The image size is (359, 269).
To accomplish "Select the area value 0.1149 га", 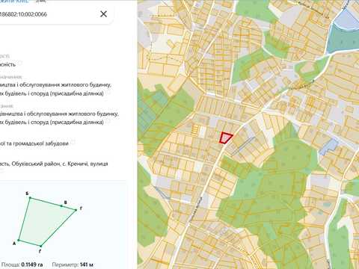I will (32, 265).
